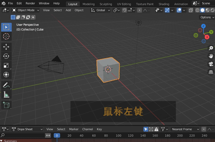The width and height of the screenshot is (215, 142).
Task: Choose the extend selection mode icon
Action: pos(18,17)
